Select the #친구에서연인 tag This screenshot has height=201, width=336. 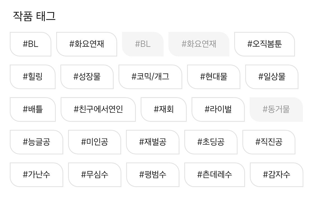click(98, 109)
